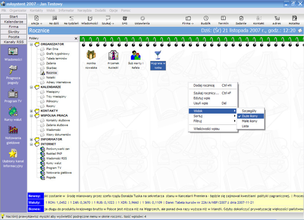Click the Adres toolbar icon
This screenshot has height=220, width=304.
pos(277,20)
